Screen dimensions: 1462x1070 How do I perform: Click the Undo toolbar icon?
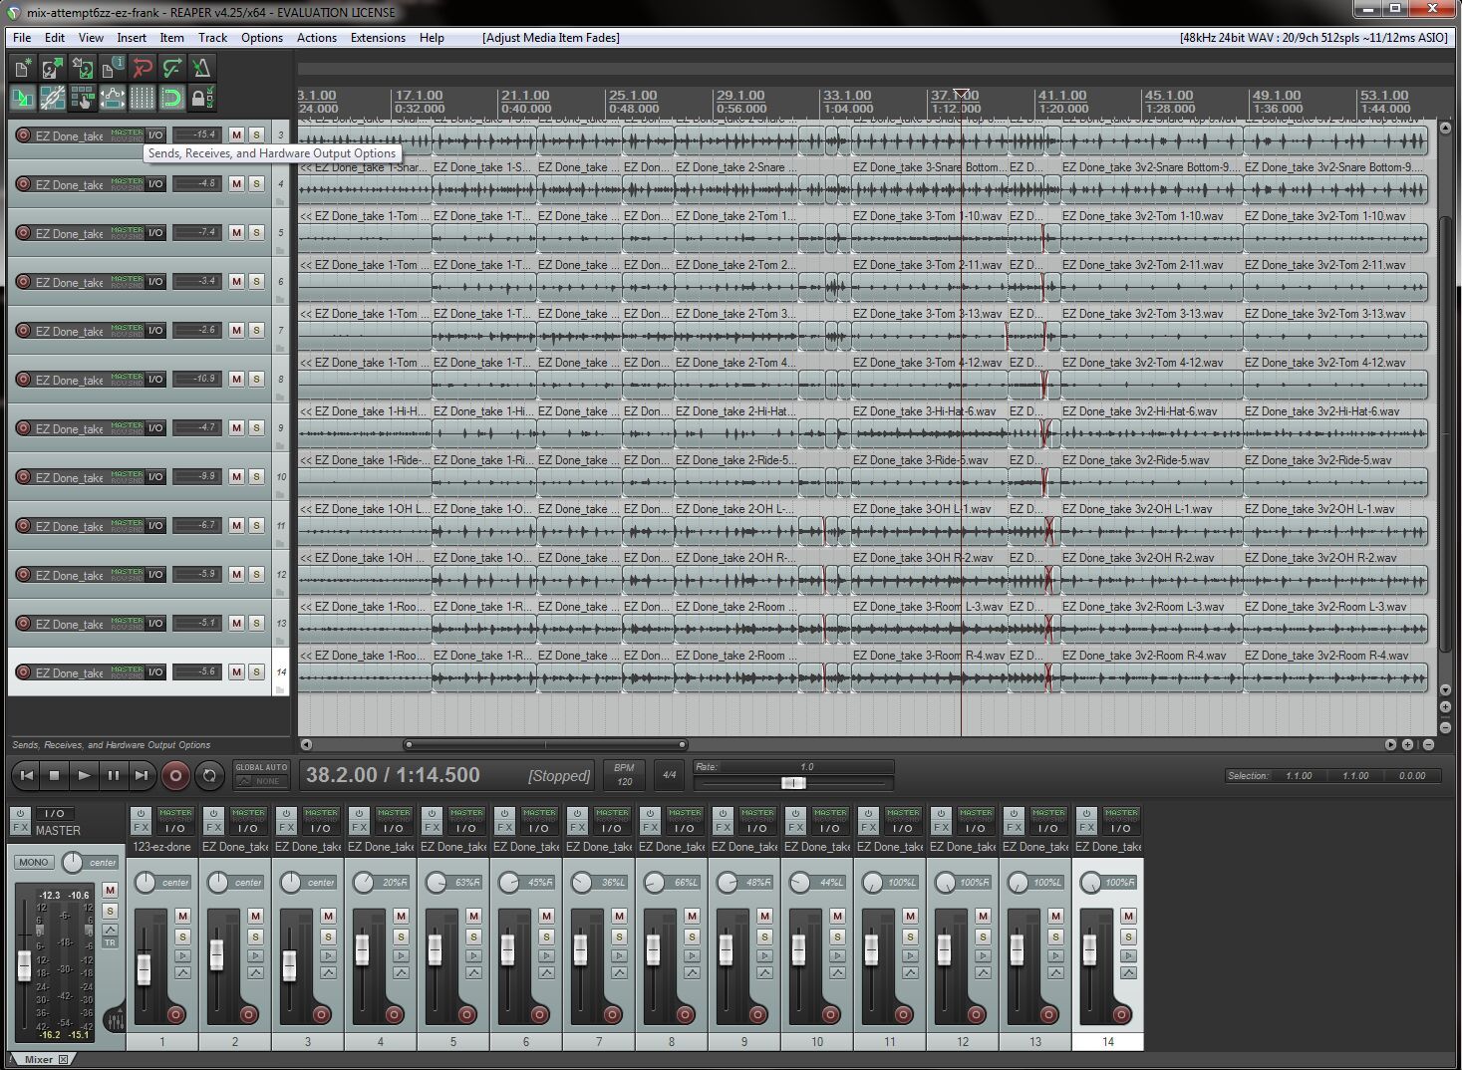[143, 68]
